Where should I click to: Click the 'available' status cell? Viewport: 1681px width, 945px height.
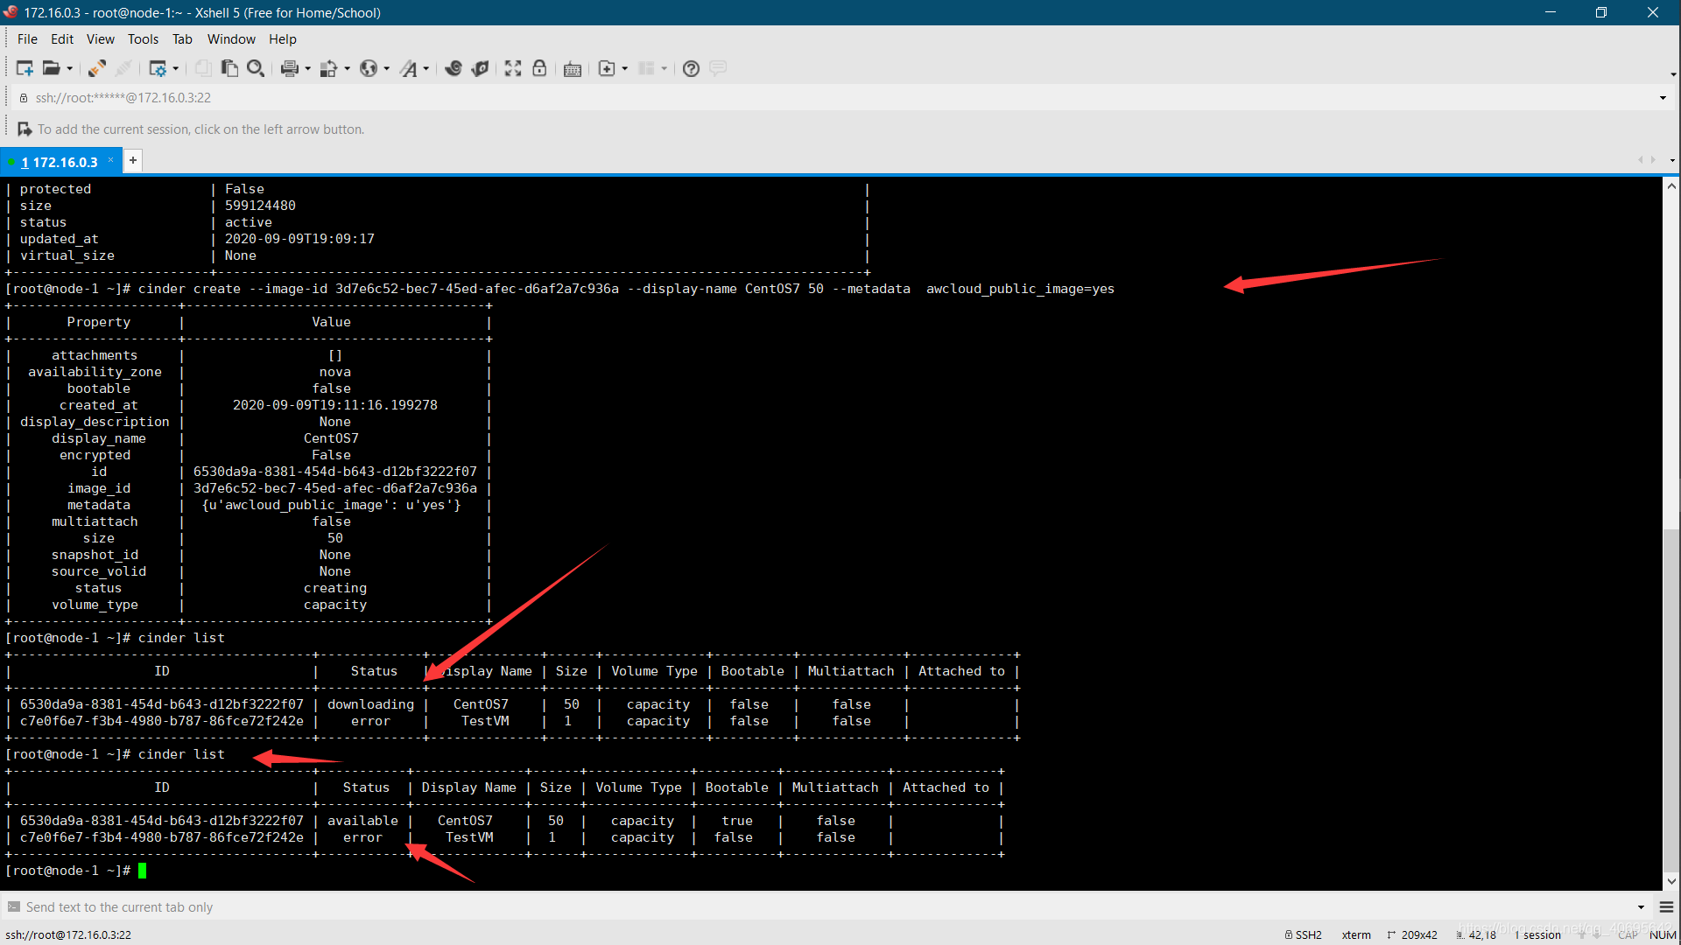(x=362, y=821)
